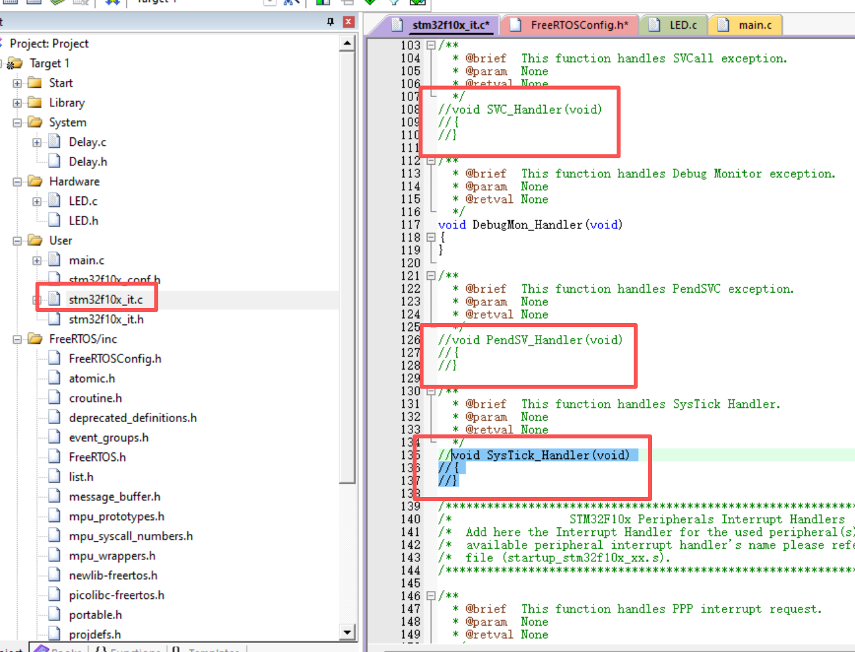The height and width of the screenshot is (652, 855).
Task: Expand the main.c file node
Action: (37, 261)
